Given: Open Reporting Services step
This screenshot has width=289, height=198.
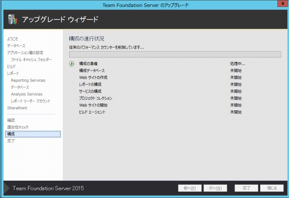Looking at the screenshot, I should (28, 80).
